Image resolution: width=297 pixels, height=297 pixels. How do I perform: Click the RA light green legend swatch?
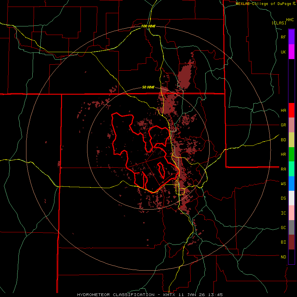point(291,169)
